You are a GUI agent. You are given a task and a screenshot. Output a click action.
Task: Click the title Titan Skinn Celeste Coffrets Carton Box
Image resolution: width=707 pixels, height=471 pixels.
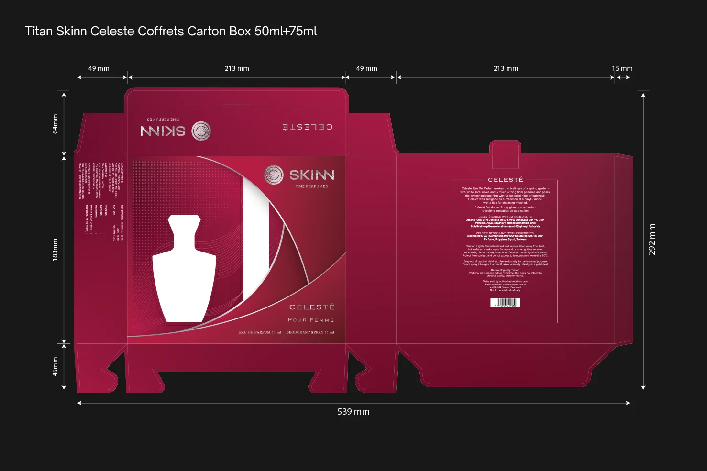(170, 31)
